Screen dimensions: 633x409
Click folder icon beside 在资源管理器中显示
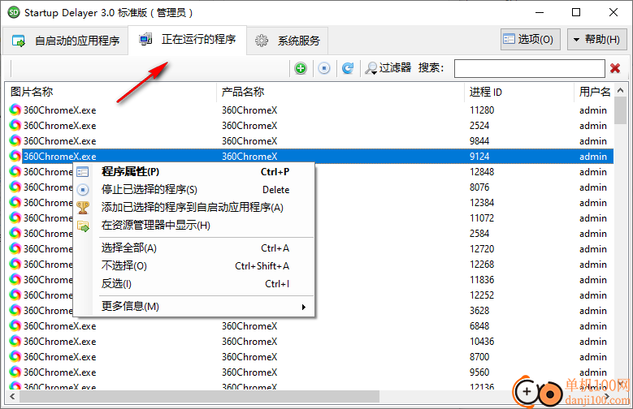point(83,226)
